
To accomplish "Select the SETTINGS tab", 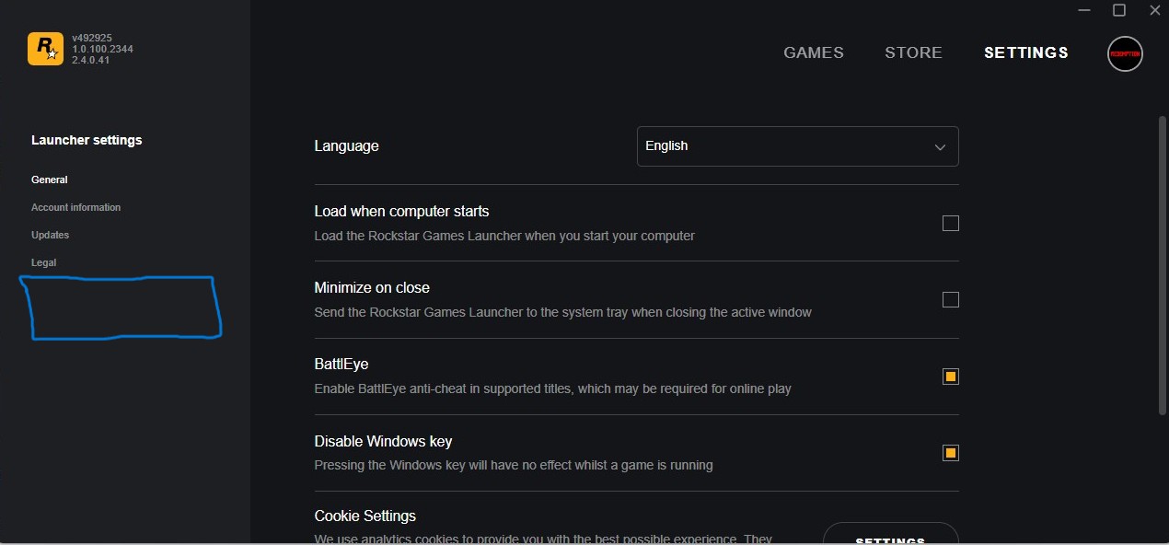I will point(1026,52).
